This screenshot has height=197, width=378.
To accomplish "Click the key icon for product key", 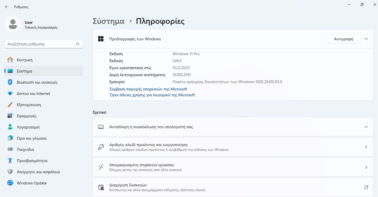I will [101, 147].
